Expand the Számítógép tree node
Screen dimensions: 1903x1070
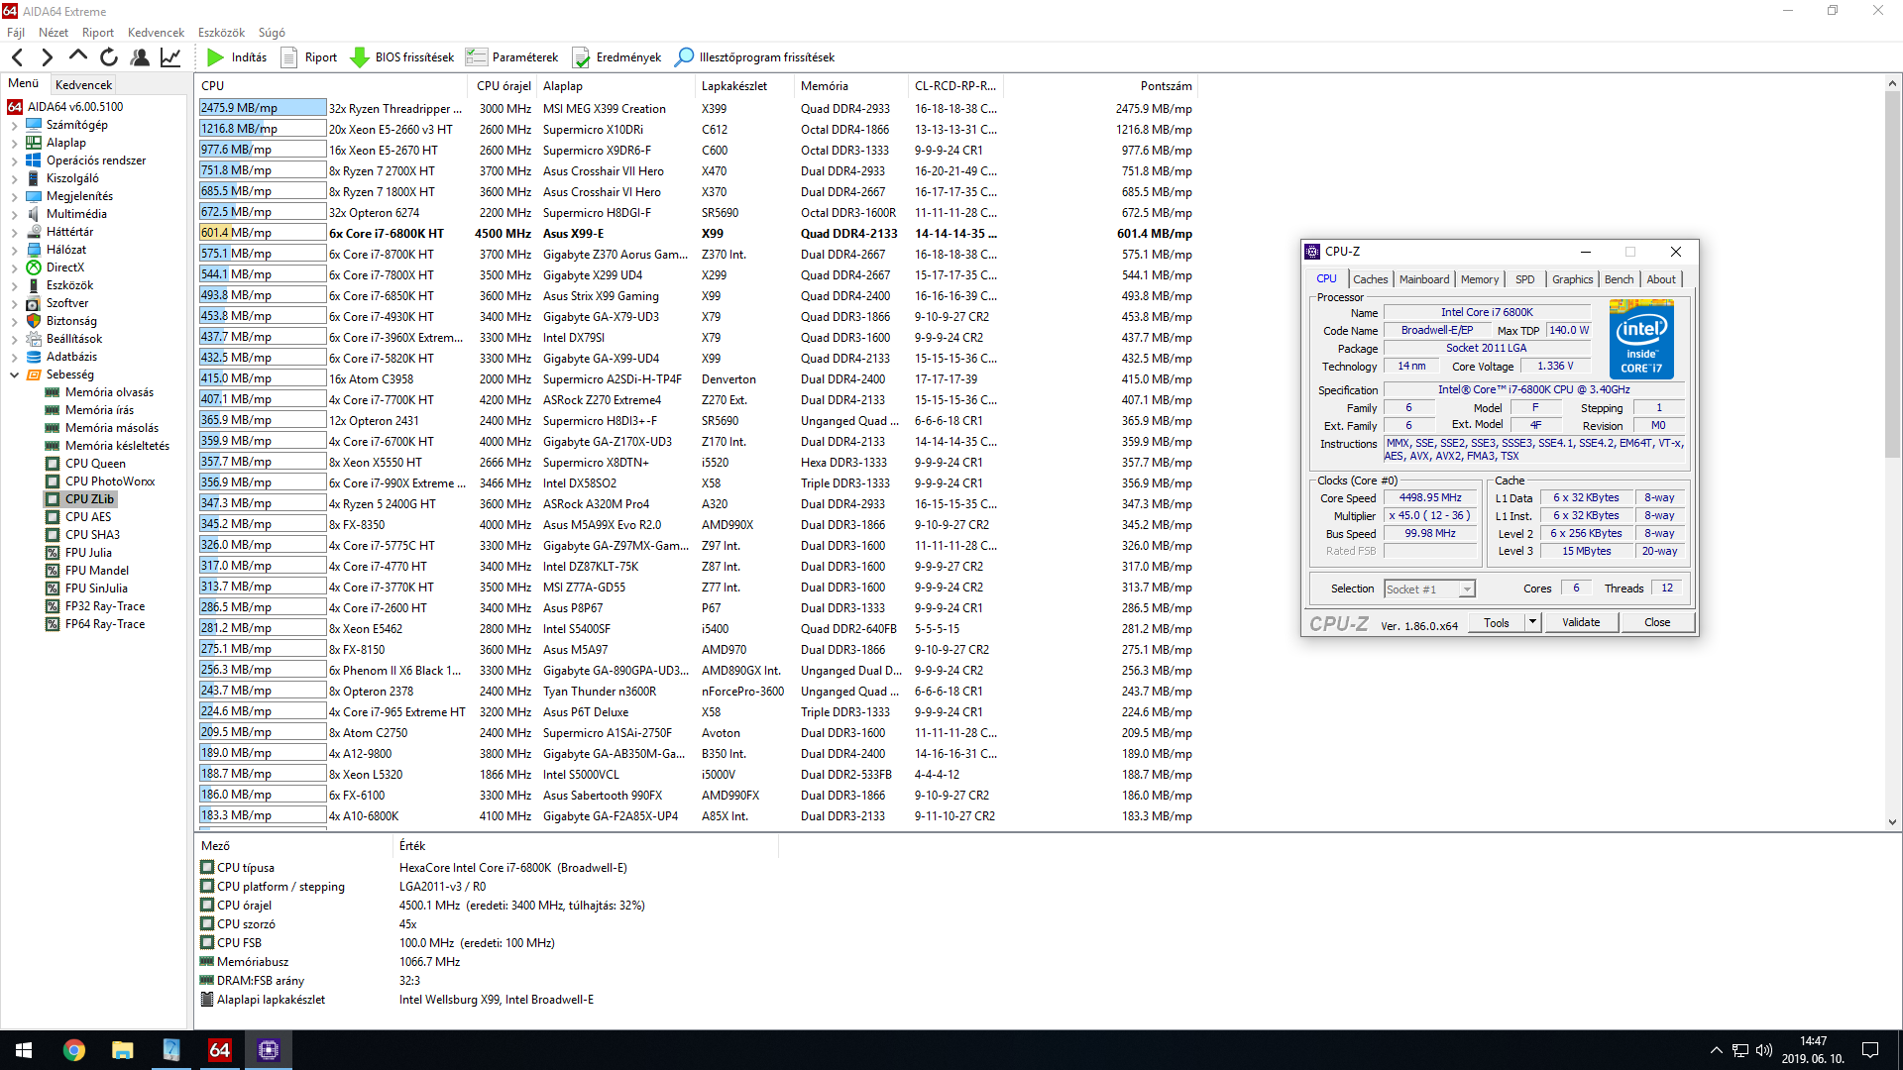coord(14,125)
